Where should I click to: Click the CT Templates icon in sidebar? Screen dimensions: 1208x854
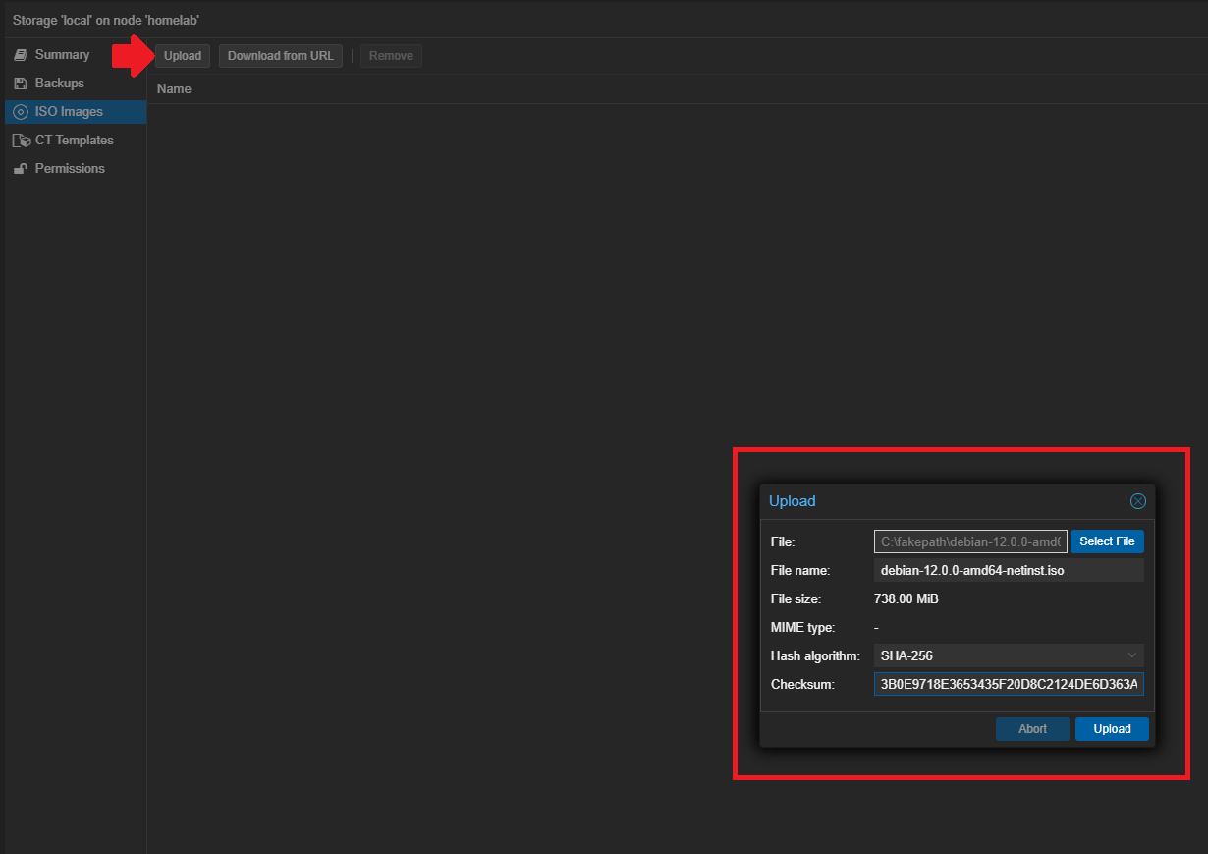pyautogui.click(x=21, y=141)
